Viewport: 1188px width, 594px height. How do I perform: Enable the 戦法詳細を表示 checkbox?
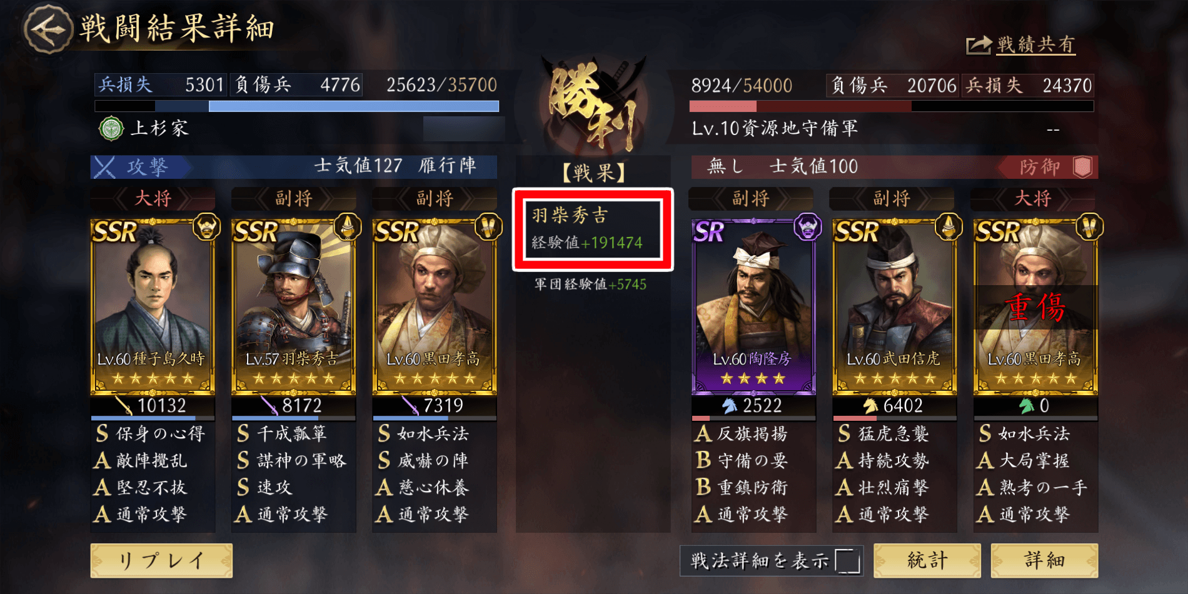[848, 561]
